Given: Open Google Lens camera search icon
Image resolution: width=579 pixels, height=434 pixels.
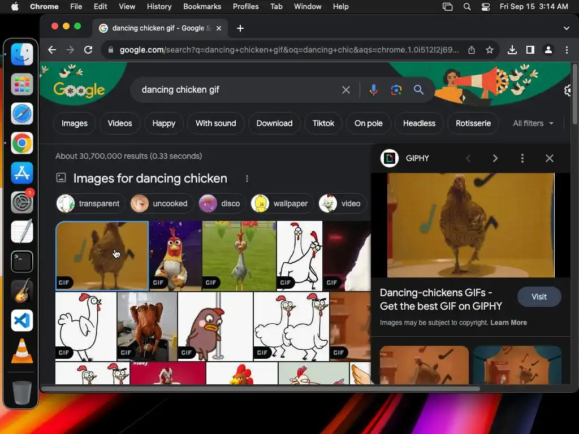Looking at the screenshot, I should point(396,90).
